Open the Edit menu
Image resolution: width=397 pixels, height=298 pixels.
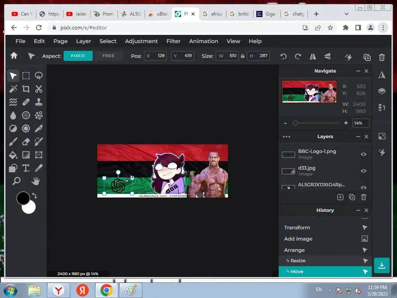(x=39, y=41)
